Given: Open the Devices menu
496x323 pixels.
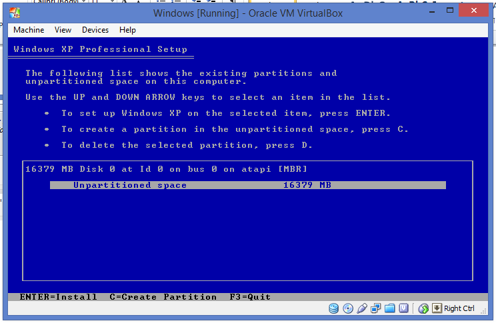Looking at the screenshot, I should pyautogui.click(x=95, y=30).
